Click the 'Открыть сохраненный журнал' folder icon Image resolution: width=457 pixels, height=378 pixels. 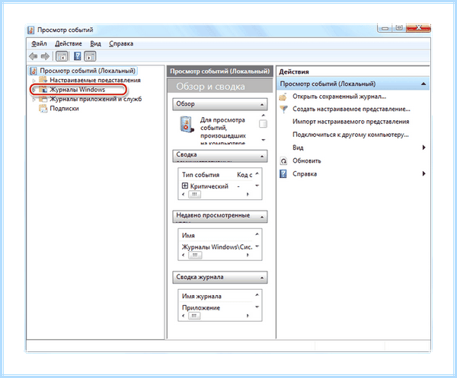(283, 97)
